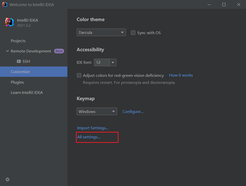Click the SSH terminal icon

click(x=19, y=61)
